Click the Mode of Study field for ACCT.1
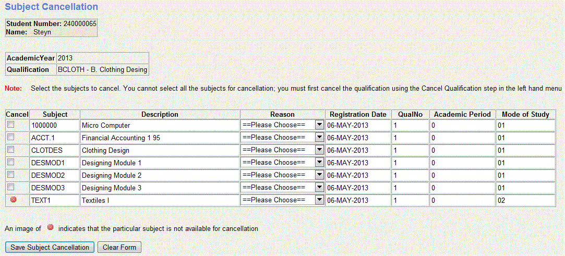 pyautogui.click(x=529, y=138)
